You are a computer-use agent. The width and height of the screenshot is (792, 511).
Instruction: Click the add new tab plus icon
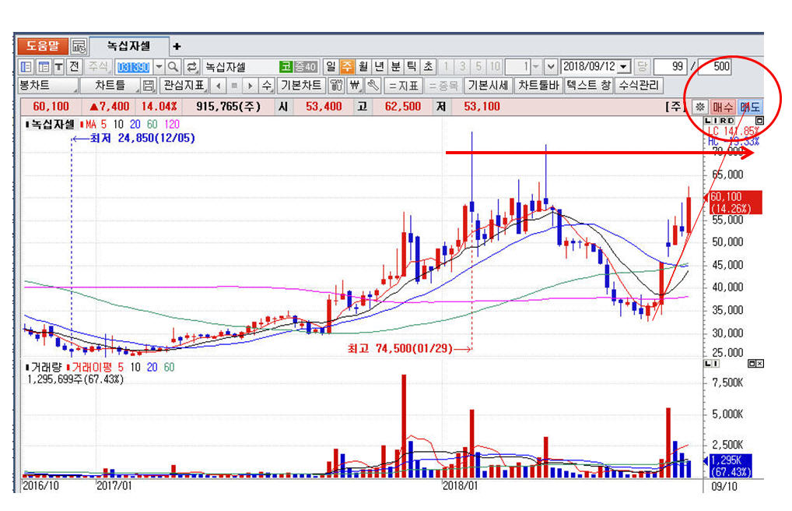click(177, 47)
